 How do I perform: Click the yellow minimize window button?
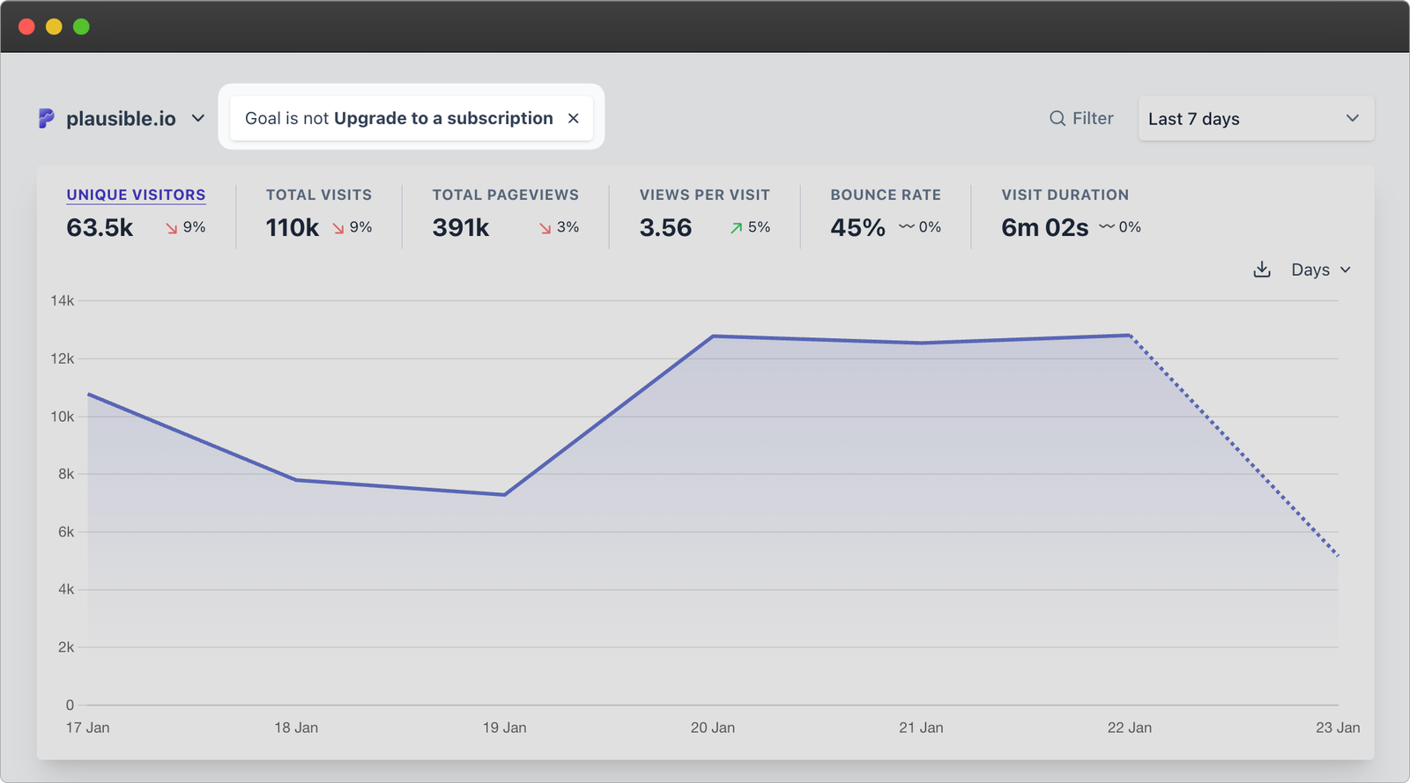coord(54,26)
